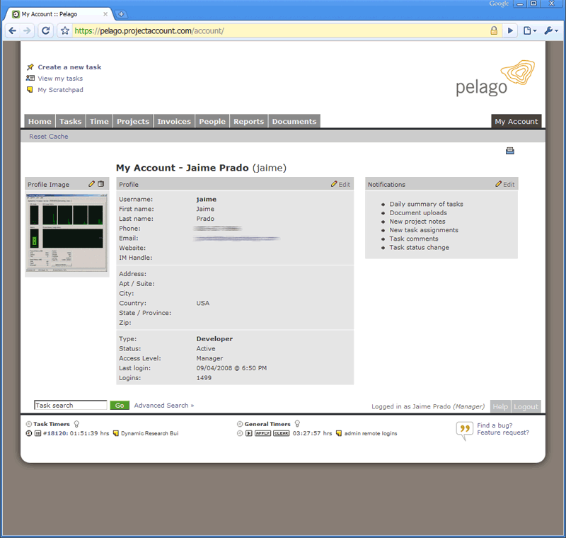
Task: Click the Help button
Action: click(x=500, y=406)
